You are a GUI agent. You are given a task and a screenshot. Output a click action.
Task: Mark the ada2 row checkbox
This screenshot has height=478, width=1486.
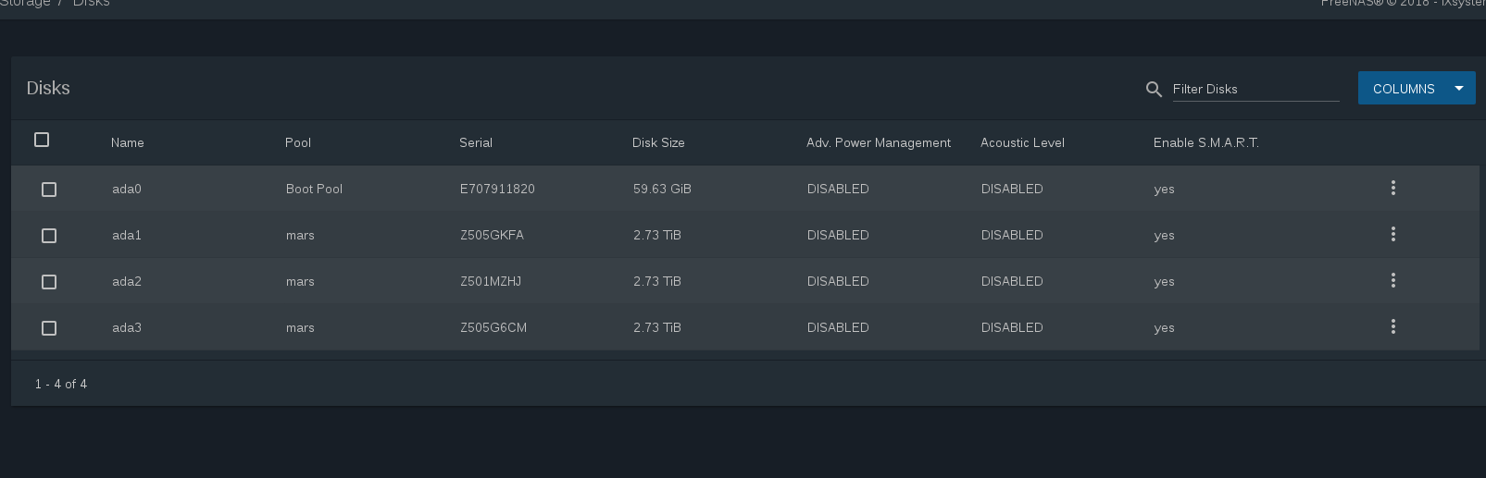tap(49, 282)
